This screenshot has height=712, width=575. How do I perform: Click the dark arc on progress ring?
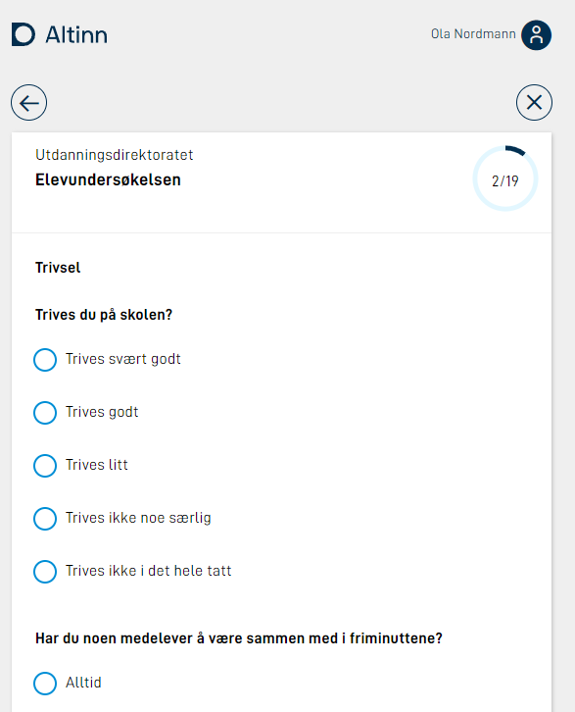tap(515, 150)
